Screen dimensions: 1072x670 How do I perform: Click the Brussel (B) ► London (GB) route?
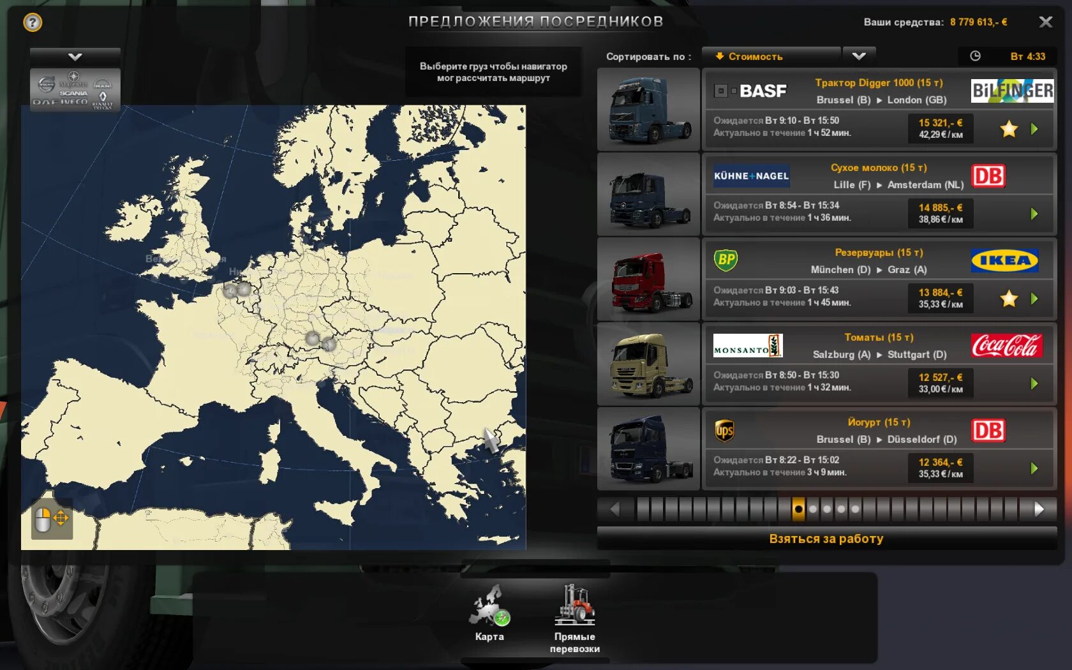click(x=881, y=100)
